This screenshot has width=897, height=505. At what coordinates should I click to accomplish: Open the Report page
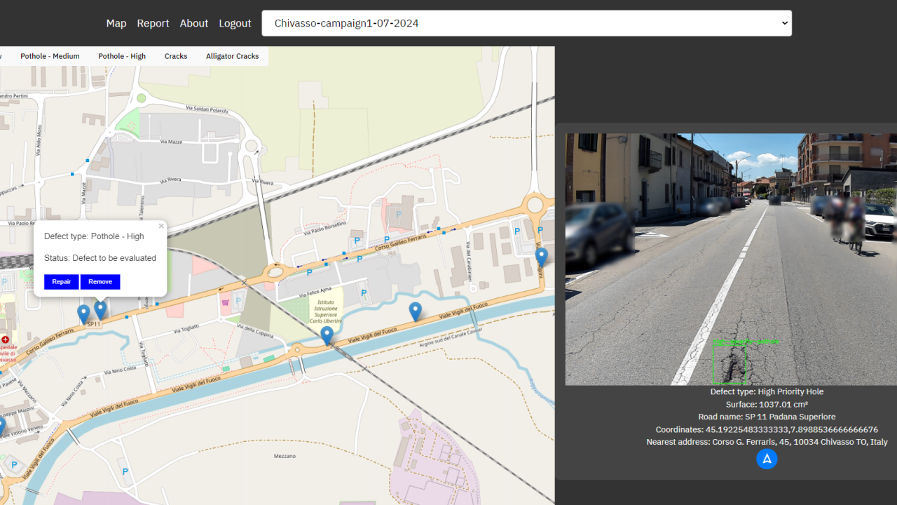(153, 23)
